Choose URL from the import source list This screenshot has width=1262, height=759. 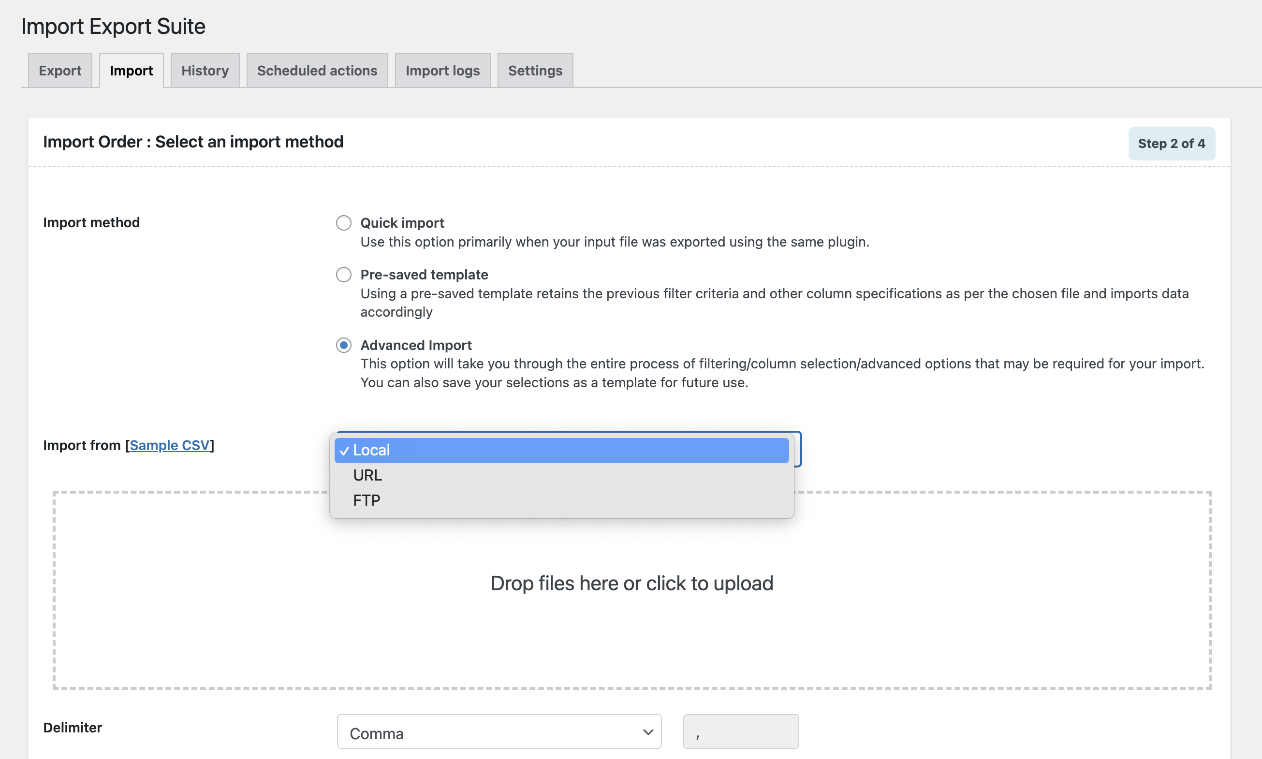[367, 475]
